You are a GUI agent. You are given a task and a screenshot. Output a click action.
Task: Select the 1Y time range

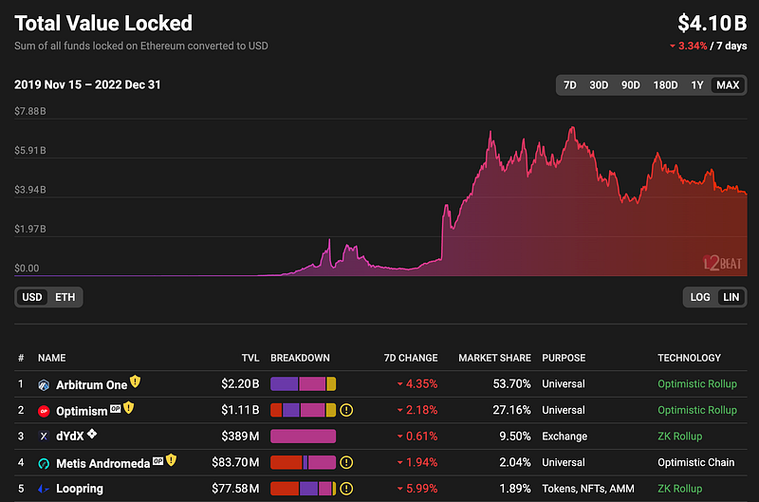696,85
